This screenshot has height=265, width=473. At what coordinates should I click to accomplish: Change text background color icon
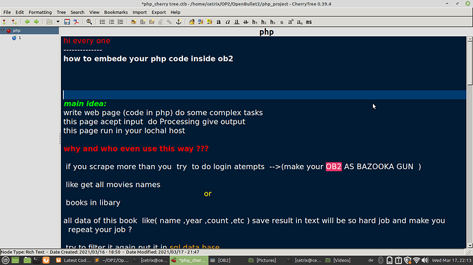tap(210, 22)
